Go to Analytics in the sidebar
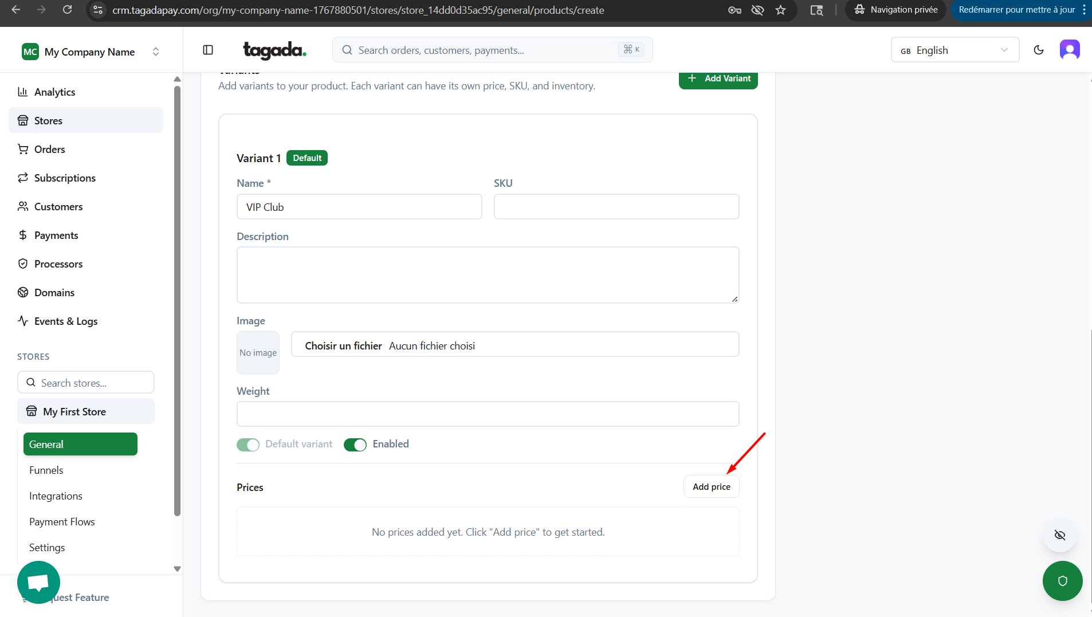 point(54,92)
